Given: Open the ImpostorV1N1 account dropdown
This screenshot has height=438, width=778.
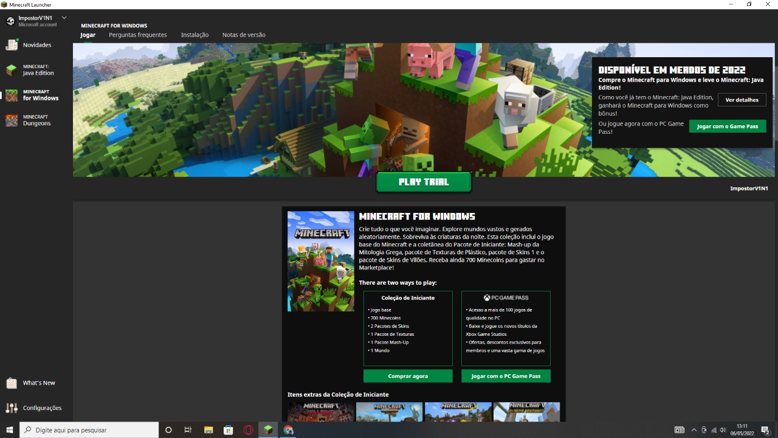Looking at the screenshot, I should click(x=64, y=18).
